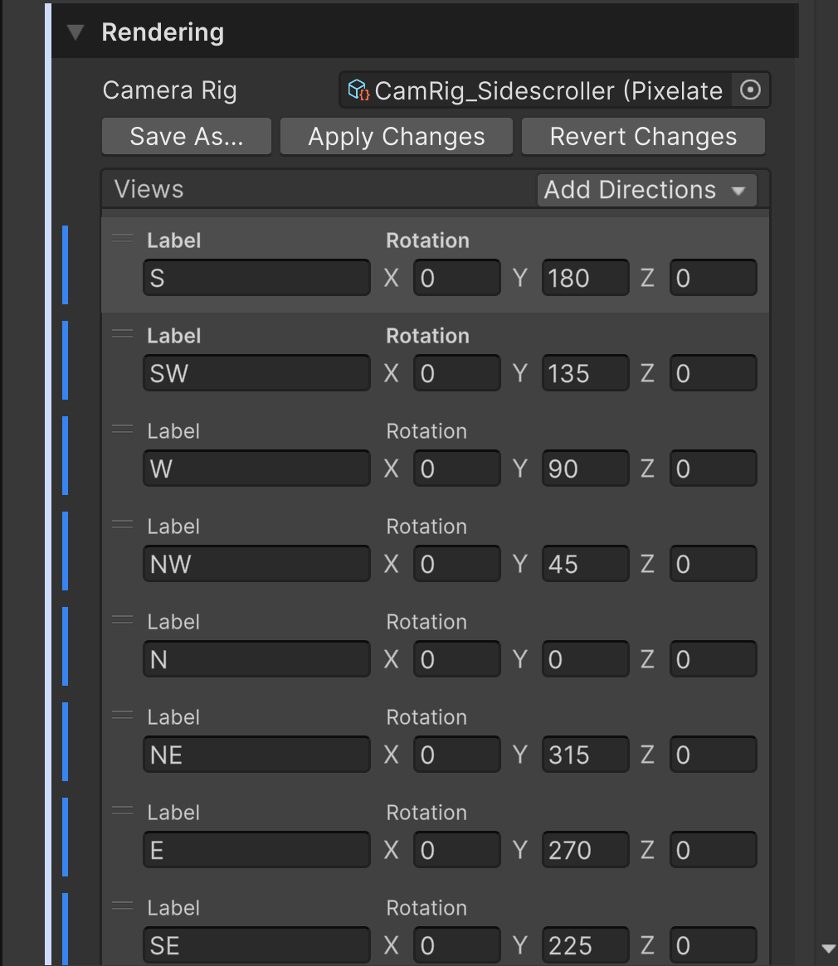Click the Camera Rig property label

[169, 90]
